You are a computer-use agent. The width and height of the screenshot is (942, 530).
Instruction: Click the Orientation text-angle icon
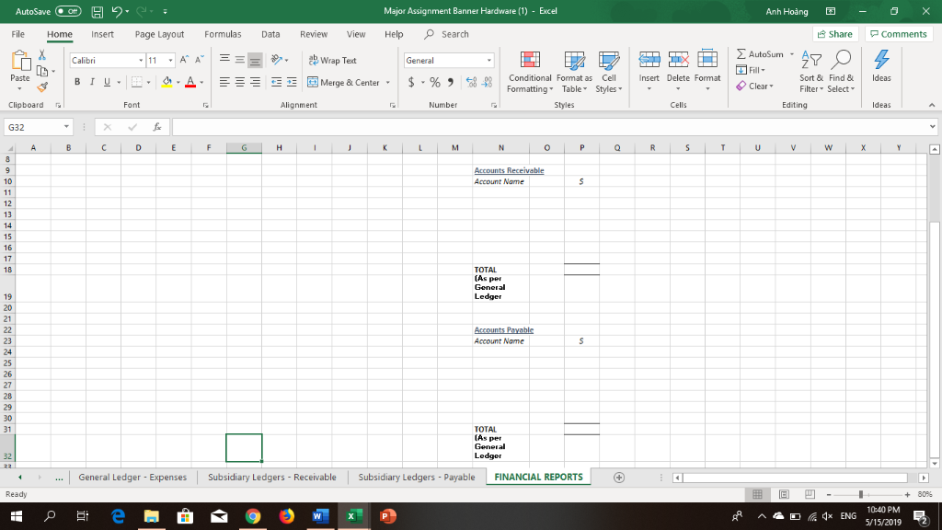click(276, 60)
